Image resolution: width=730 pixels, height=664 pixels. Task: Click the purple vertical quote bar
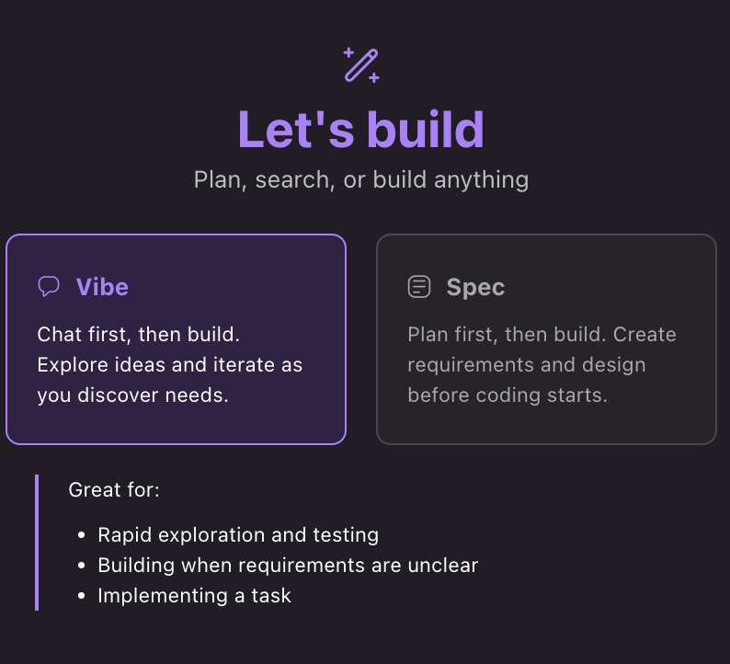pyautogui.click(x=37, y=543)
